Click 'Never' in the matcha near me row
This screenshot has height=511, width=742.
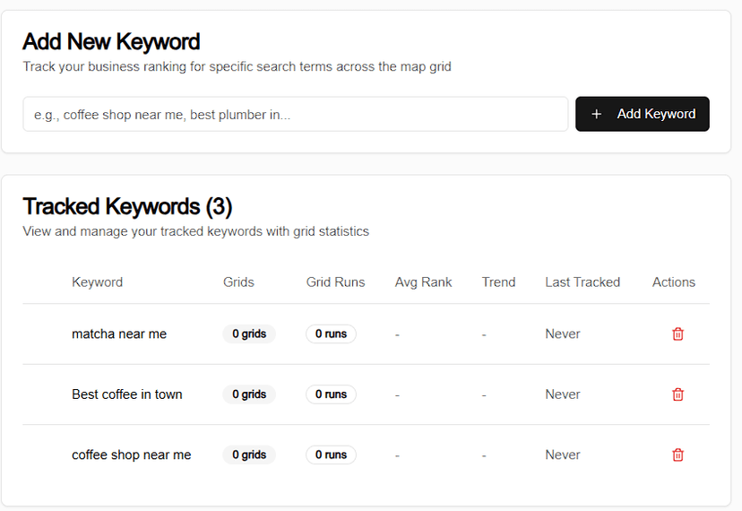tap(563, 333)
